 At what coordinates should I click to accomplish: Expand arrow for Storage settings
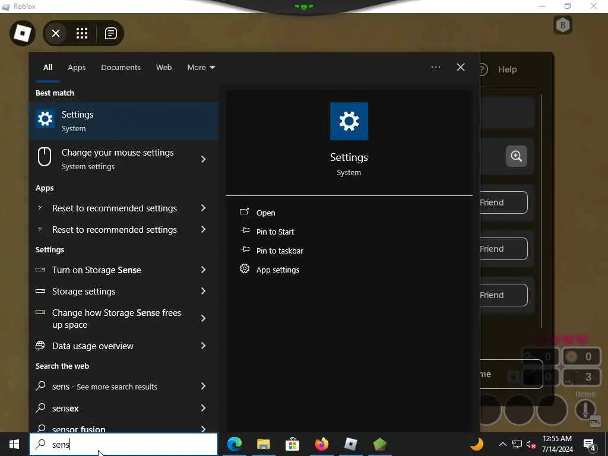(203, 291)
